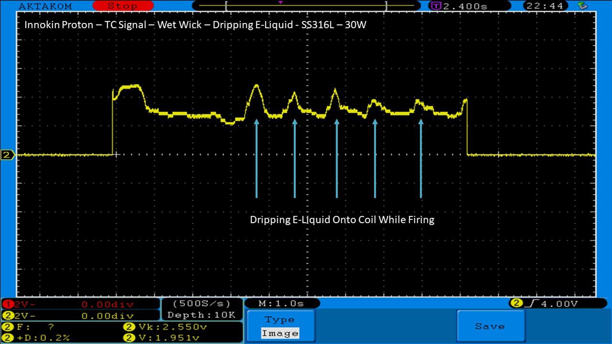The height and width of the screenshot is (344, 612).
Task: Click the AKTAKOM brand logo
Action: coord(45,6)
